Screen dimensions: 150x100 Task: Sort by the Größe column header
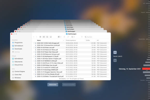point(88,40)
